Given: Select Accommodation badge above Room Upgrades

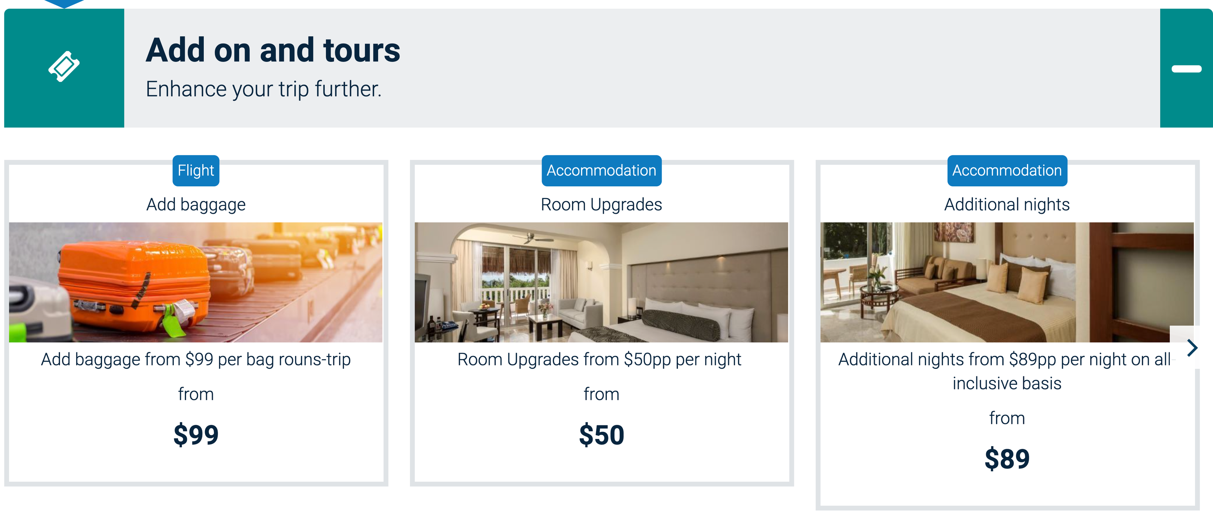Looking at the screenshot, I should tap(601, 171).
